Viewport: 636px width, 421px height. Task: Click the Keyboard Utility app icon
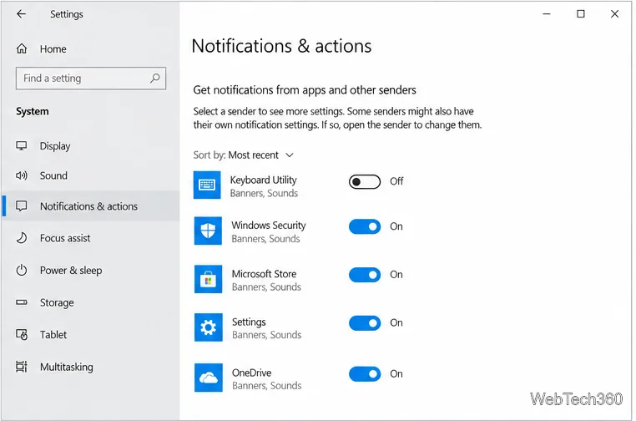pyautogui.click(x=207, y=185)
